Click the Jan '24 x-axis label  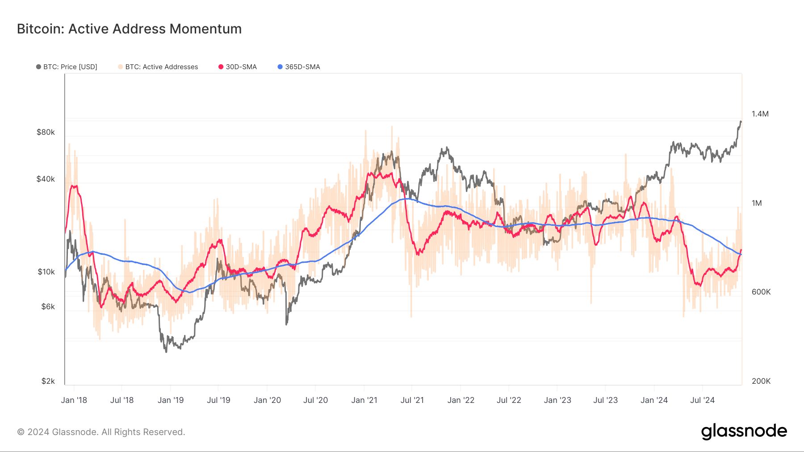coord(654,400)
